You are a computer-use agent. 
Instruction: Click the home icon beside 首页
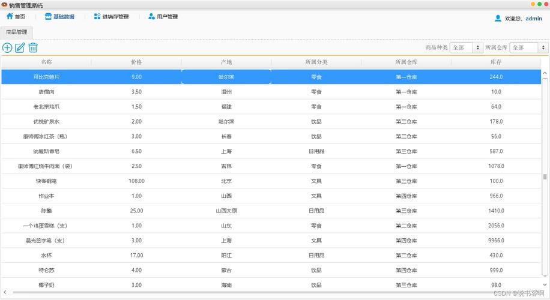(10, 17)
